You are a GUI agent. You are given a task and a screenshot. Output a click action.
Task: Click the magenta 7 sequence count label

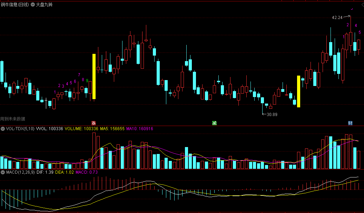point(79,75)
